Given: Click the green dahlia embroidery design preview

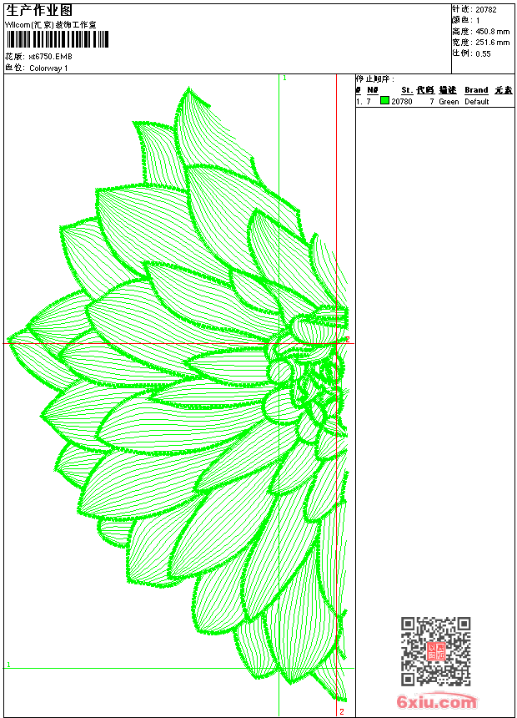Looking at the screenshot, I should point(178,394).
